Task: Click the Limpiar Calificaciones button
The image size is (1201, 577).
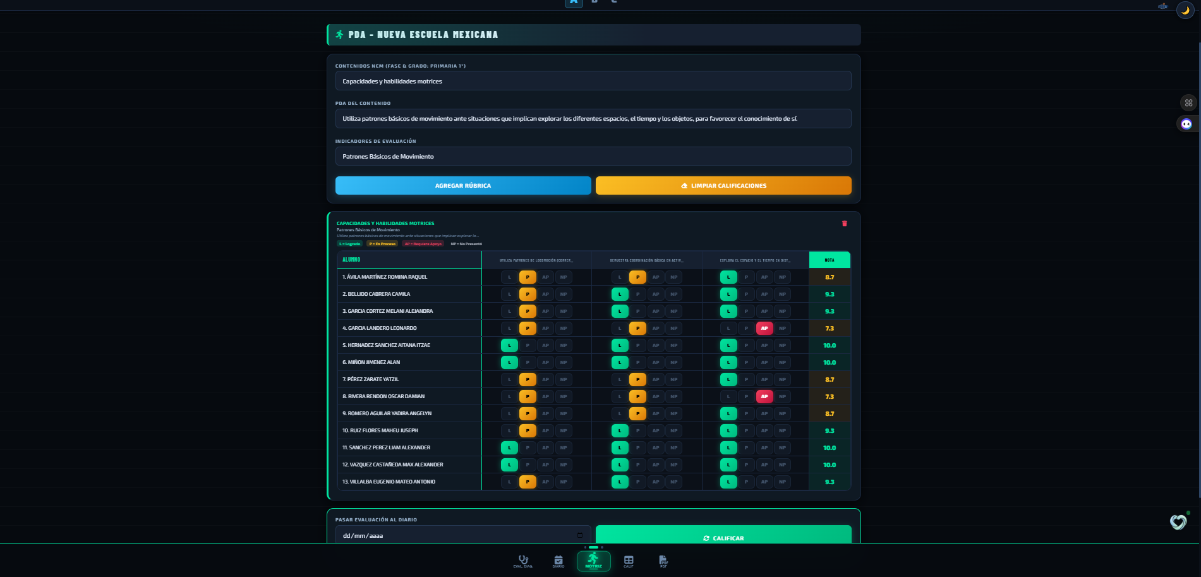Action: click(723, 186)
